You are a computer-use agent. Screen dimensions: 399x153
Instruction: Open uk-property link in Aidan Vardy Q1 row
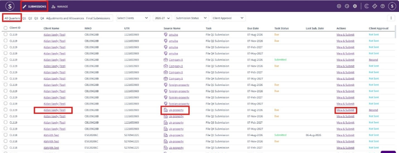point(176,110)
